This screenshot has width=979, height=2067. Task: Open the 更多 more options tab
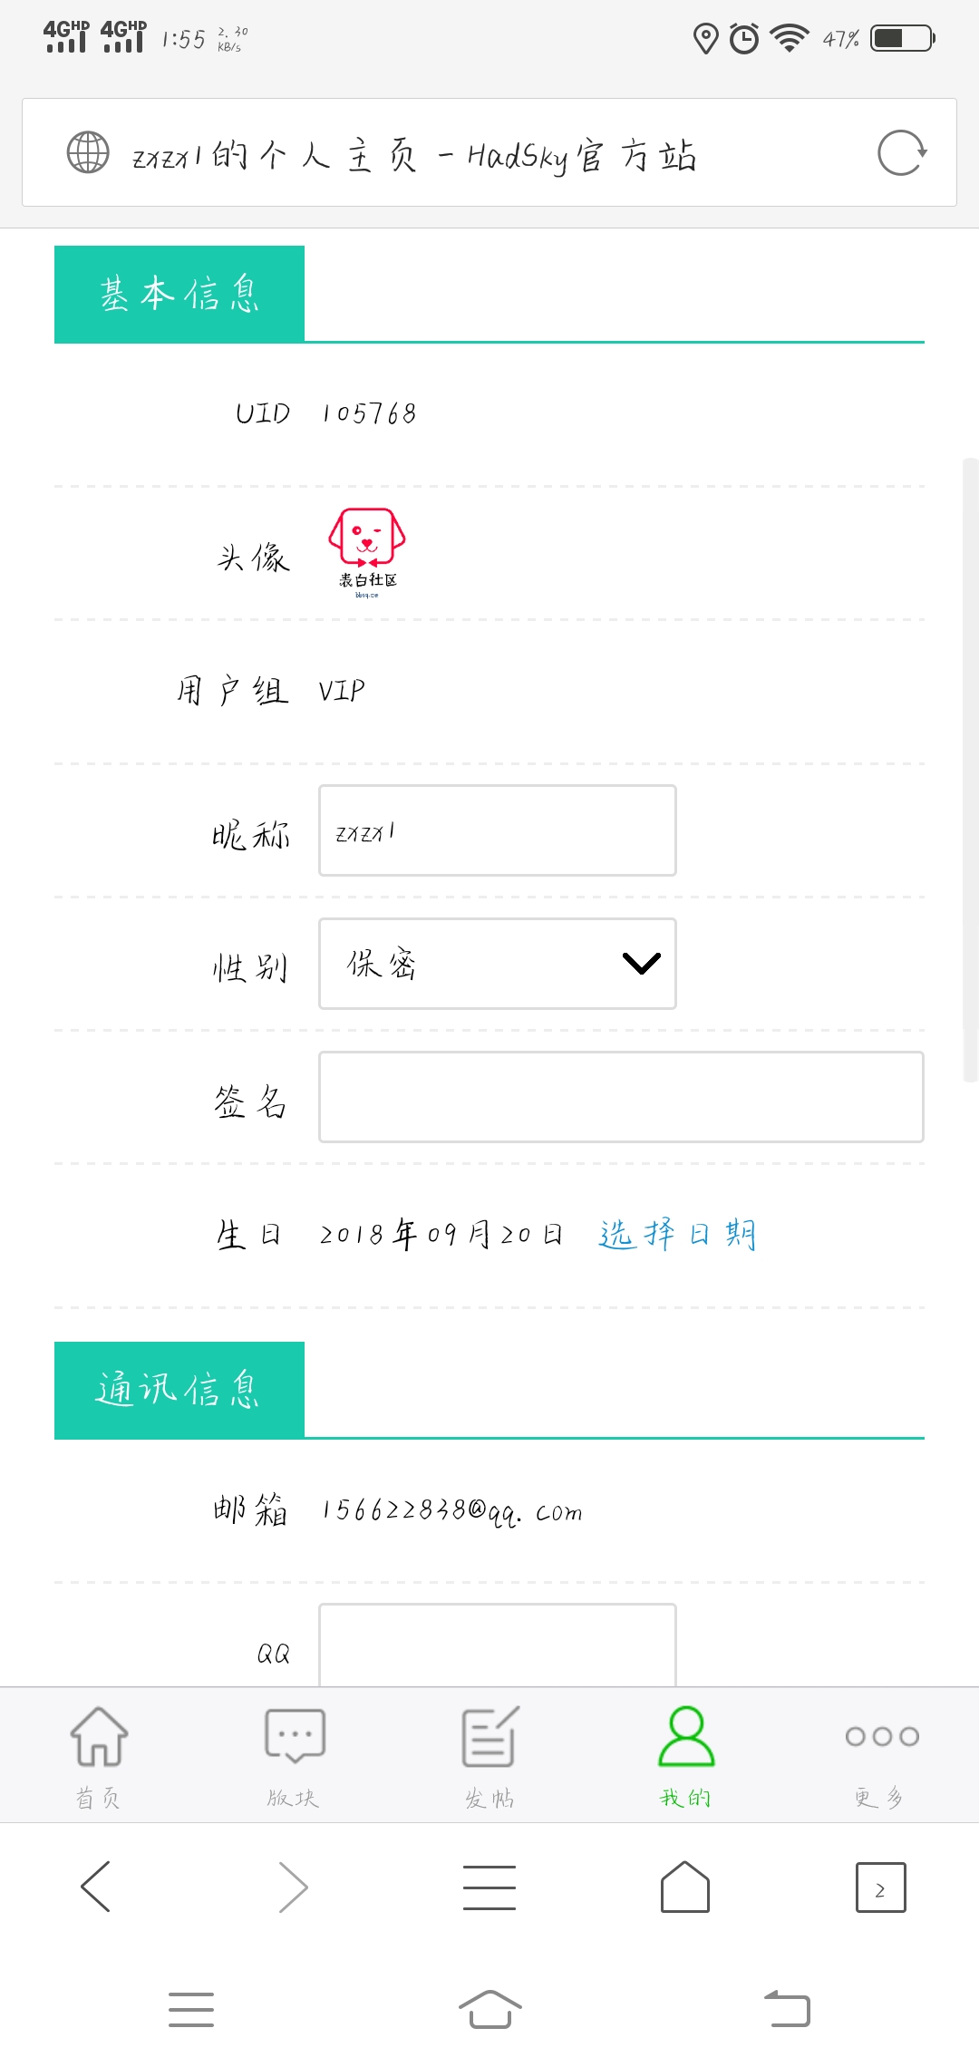(x=881, y=1756)
